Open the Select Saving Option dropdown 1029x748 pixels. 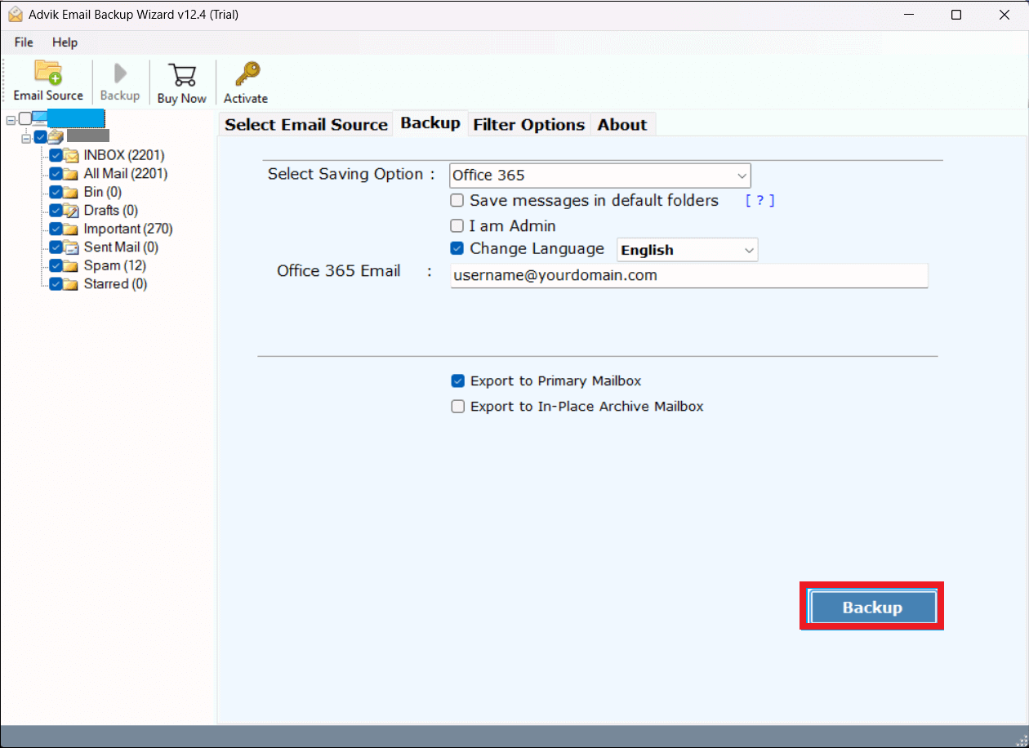coord(600,176)
